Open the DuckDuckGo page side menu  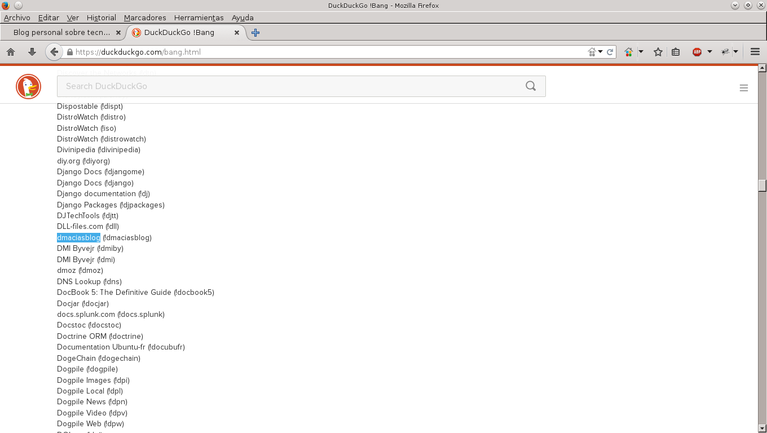pyautogui.click(x=744, y=88)
